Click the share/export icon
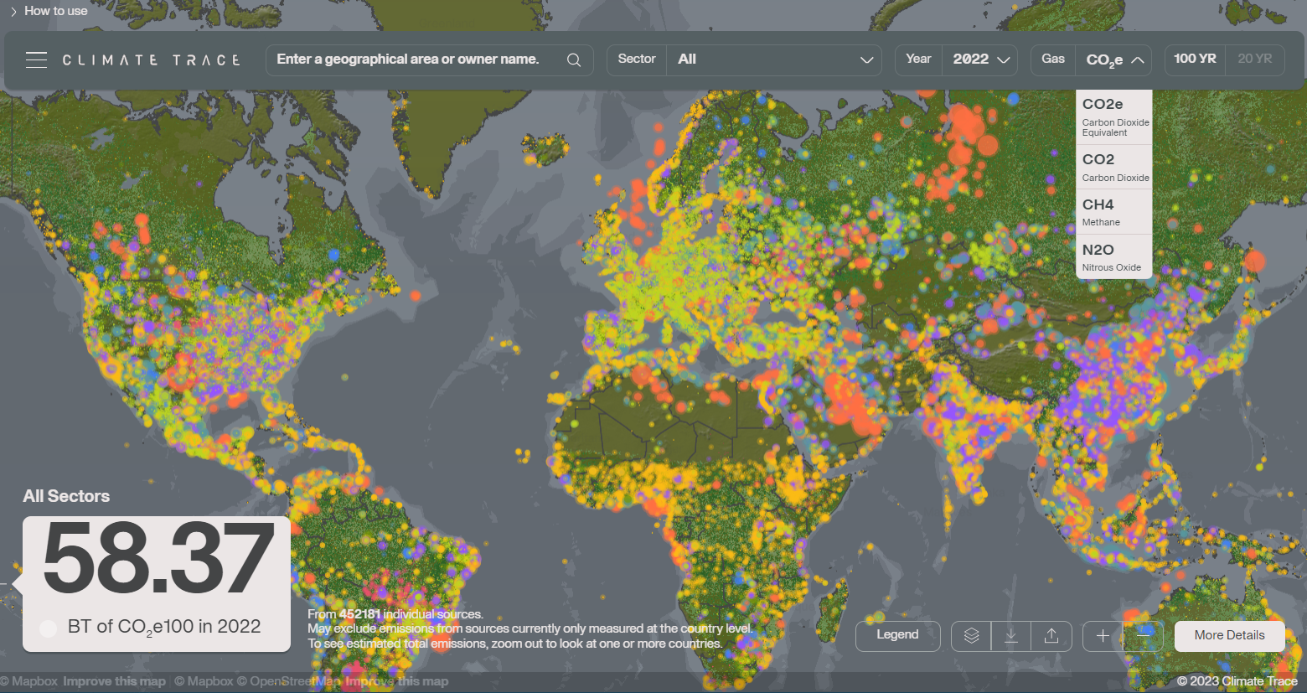Viewport: 1307px width, 693px height. click(x=1051, y=636)
